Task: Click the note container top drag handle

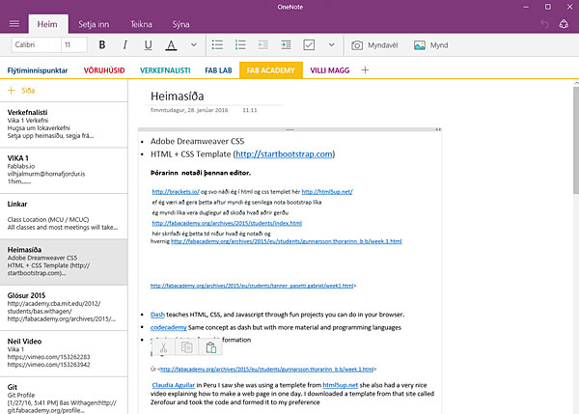Action: click(x=289, y=129)
